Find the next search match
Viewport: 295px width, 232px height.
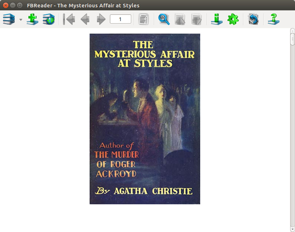196,19
